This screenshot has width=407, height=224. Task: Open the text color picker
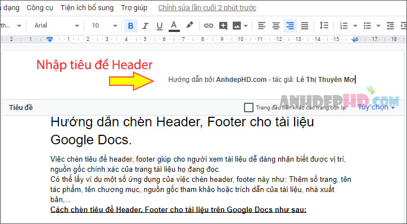(x=174, y=26)
